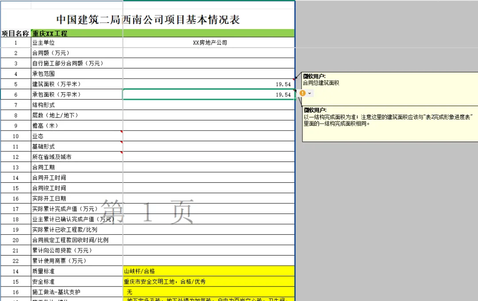The image size is (478, 301).
Task: Select the 安全标准 label cell
Action: (77, 282)
